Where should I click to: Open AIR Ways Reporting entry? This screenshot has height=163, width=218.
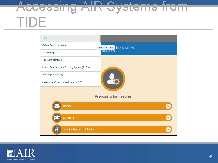(70, 75)
